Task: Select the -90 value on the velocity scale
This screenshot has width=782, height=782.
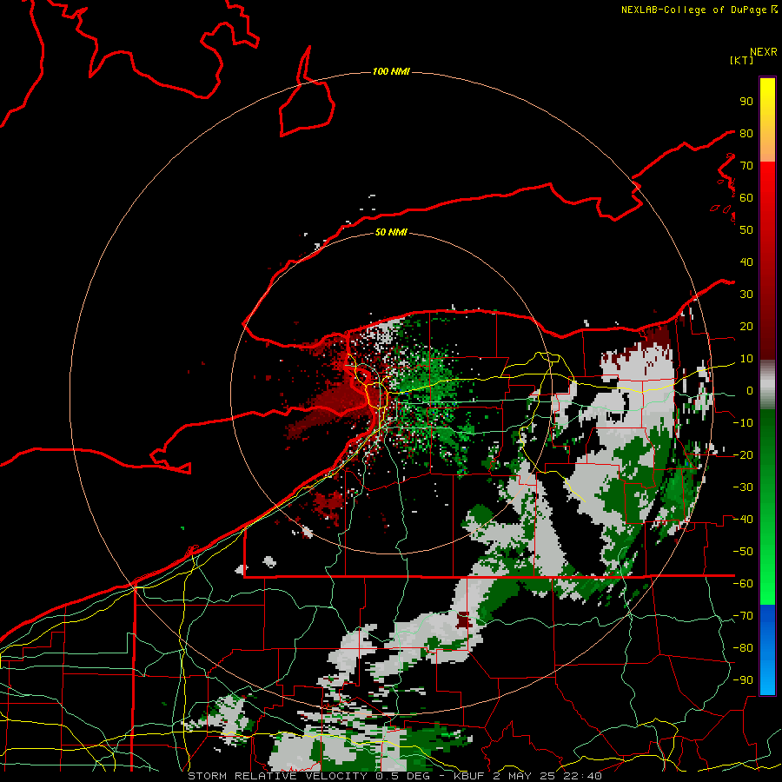Action: point(743,680)
